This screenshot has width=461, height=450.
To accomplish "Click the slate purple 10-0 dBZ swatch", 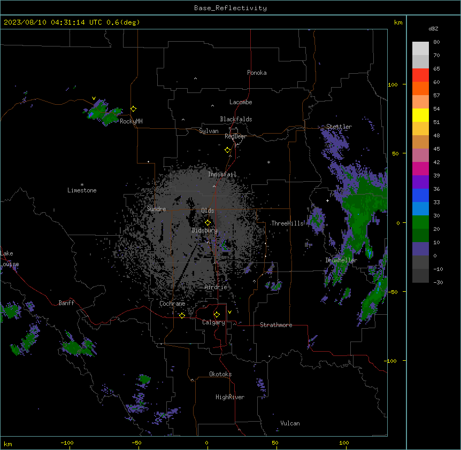I will (420, 249).
